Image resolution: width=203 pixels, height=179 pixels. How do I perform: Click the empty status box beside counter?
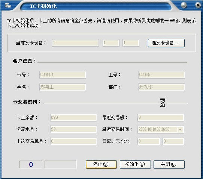coord(60,164)
